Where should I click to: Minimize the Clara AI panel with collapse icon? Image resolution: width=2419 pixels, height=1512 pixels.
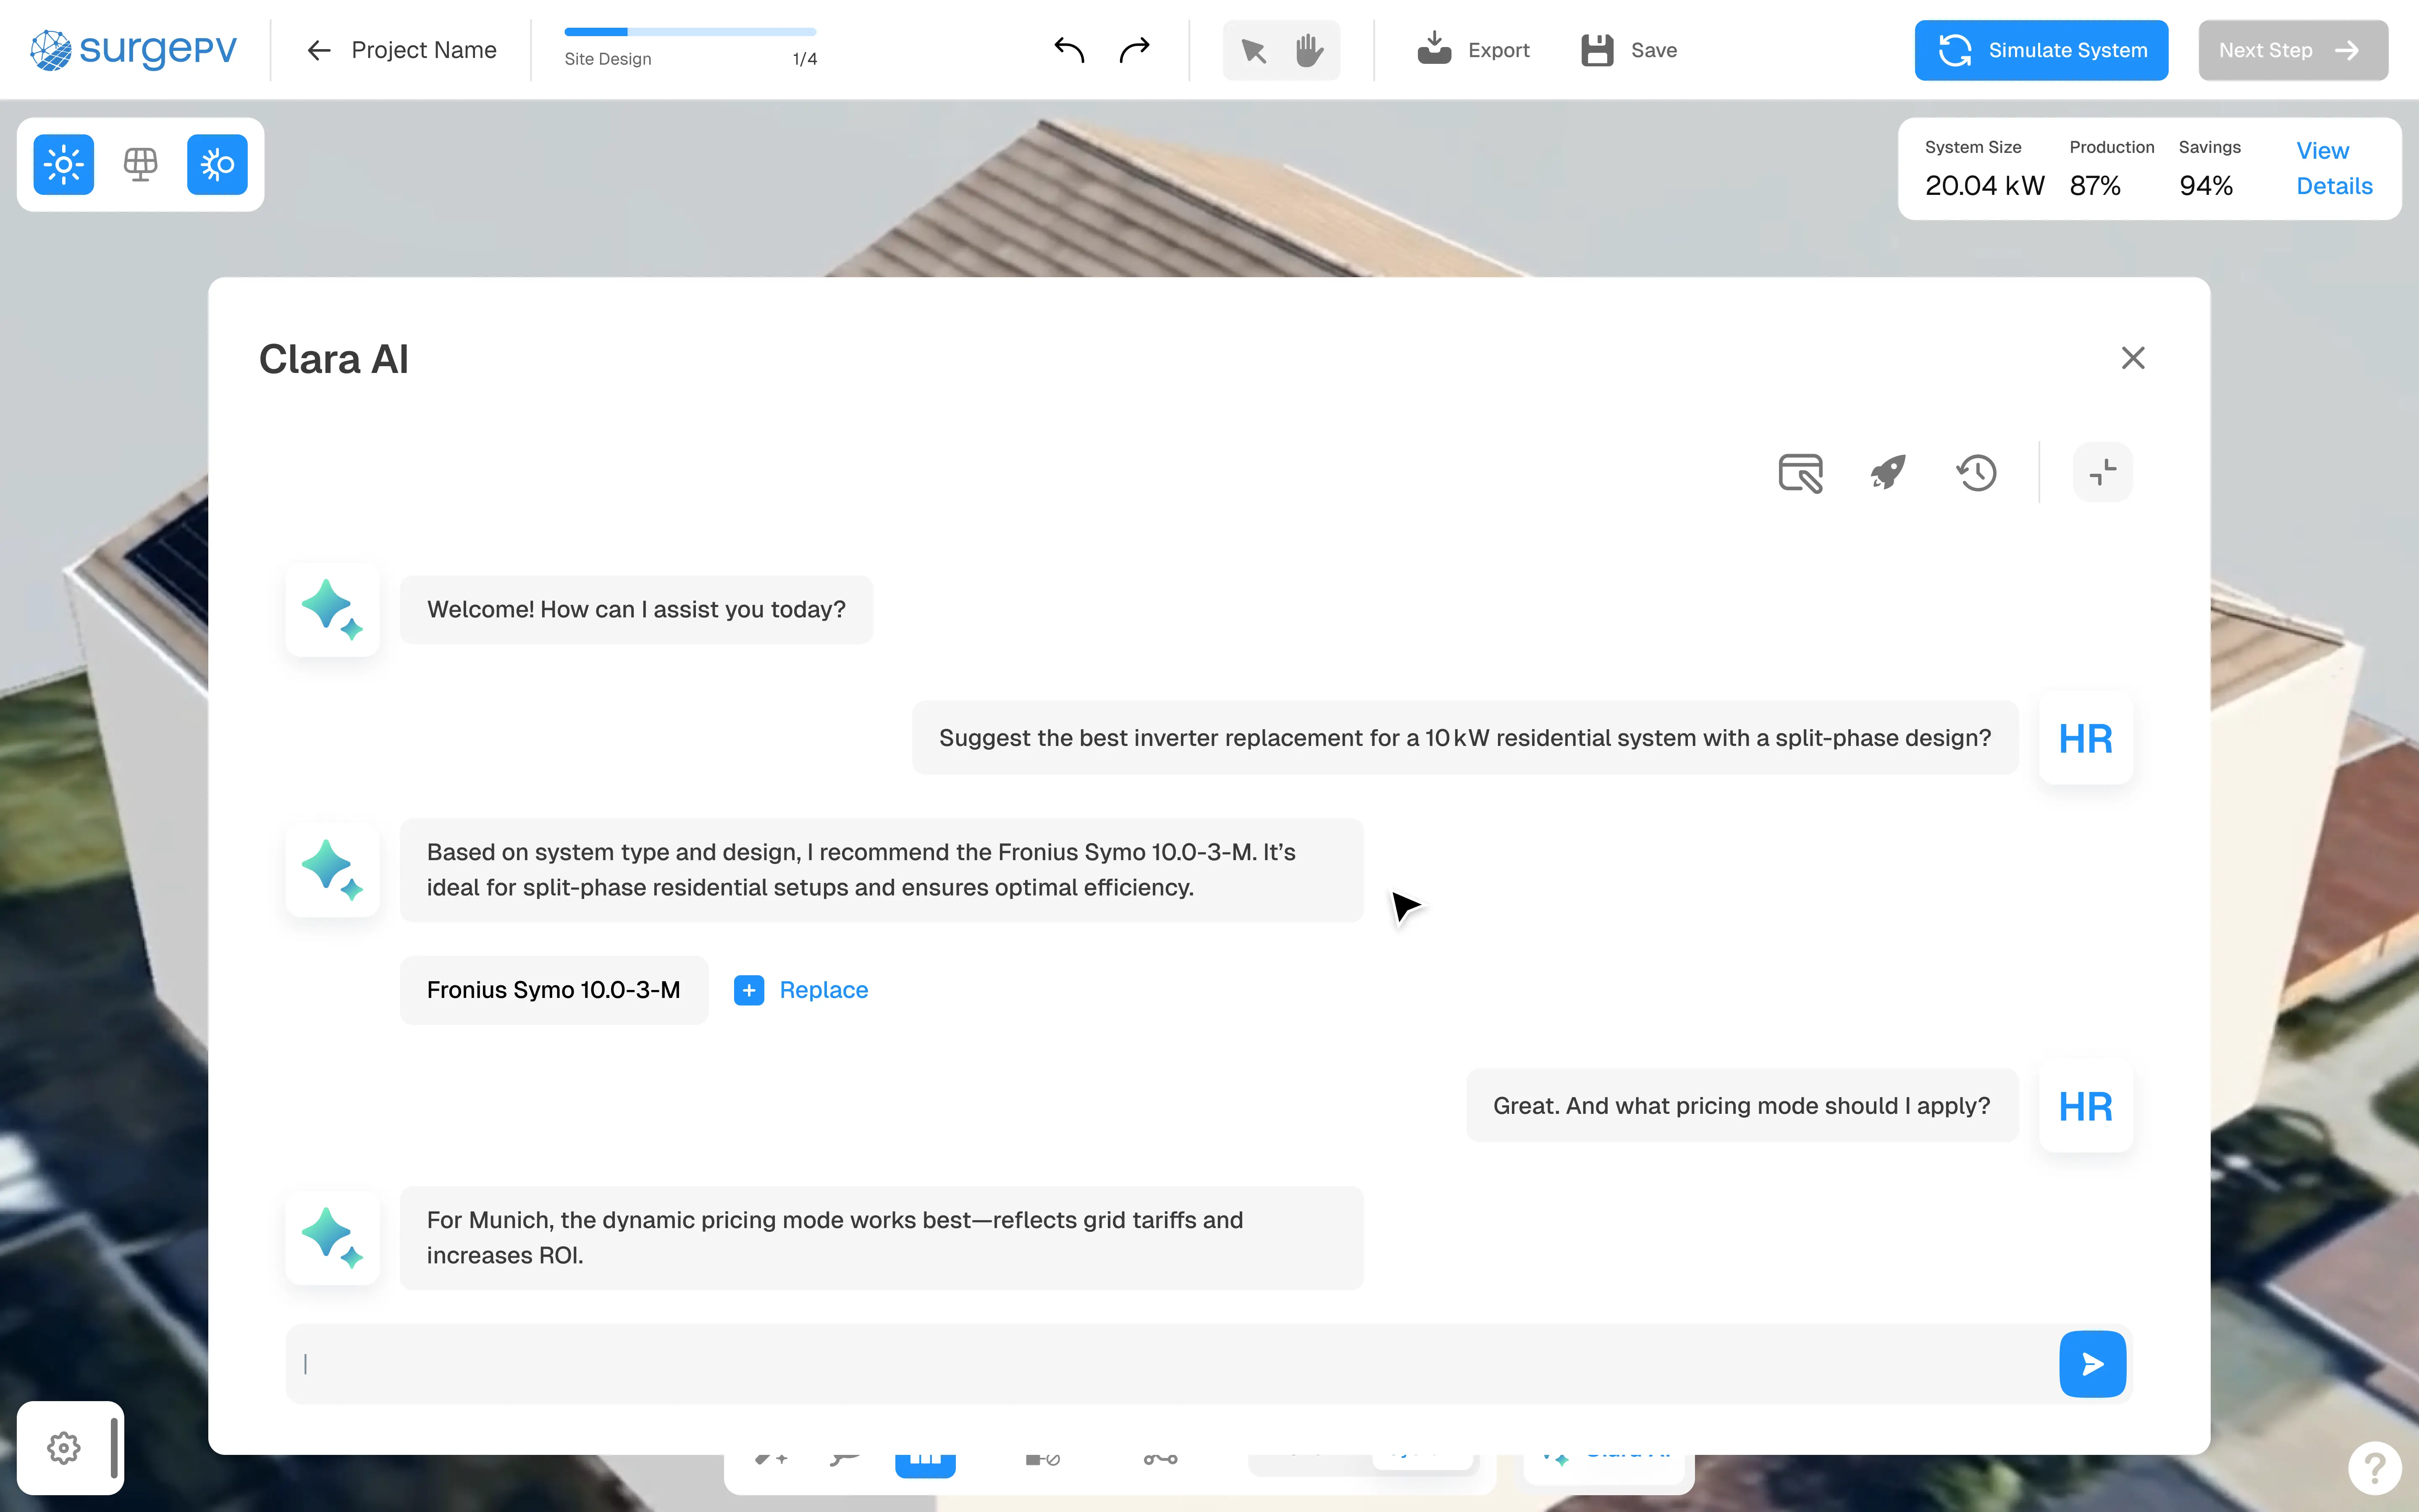click(2103, 472)
